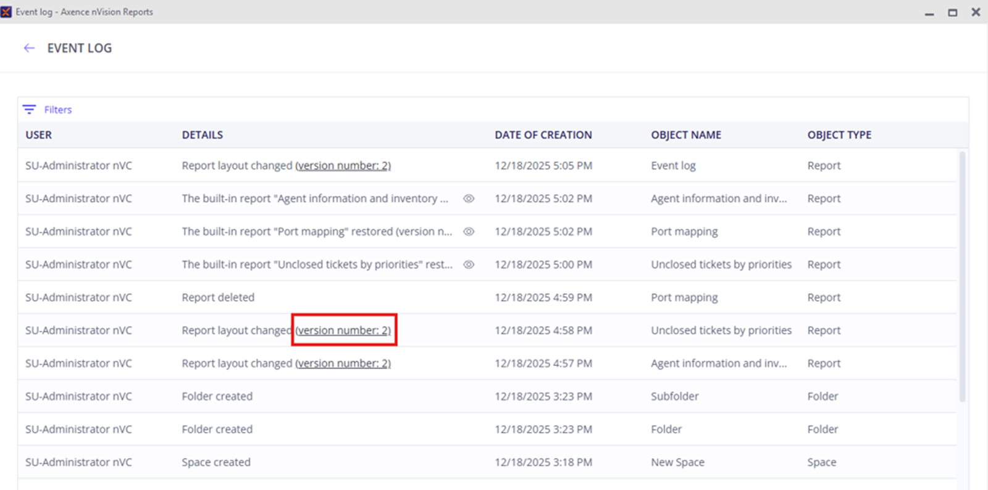Open the Filters funnel icon
This screenshot has height=490, width=988.
click(x=29, y=110)
